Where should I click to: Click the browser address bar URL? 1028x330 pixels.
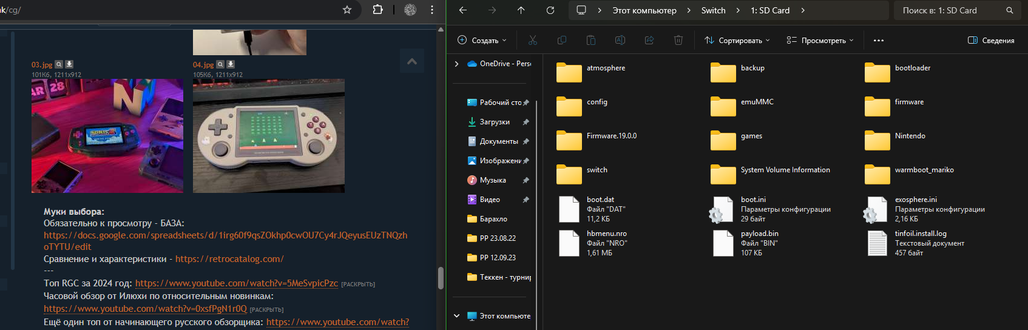[11, 10]
